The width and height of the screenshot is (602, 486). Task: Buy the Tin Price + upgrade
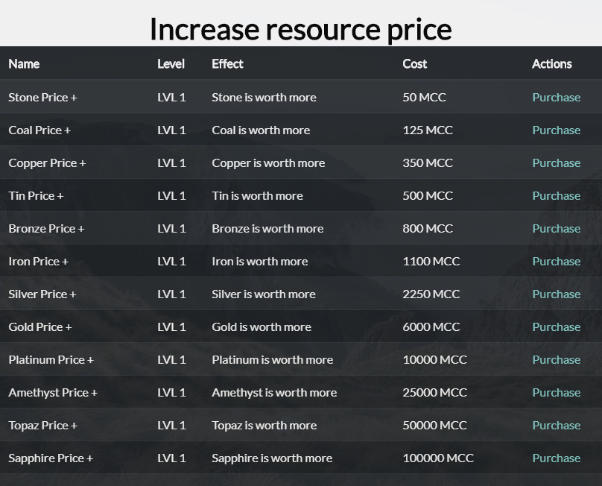(x=557, y=195)
